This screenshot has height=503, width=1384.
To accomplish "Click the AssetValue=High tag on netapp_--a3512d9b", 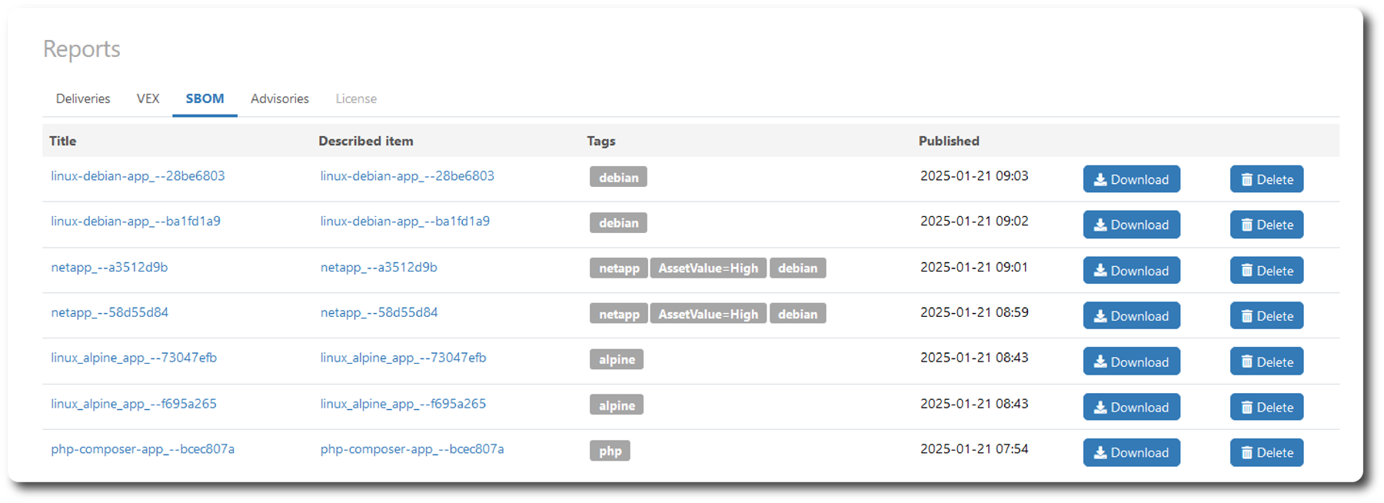I will click(707, 268).
